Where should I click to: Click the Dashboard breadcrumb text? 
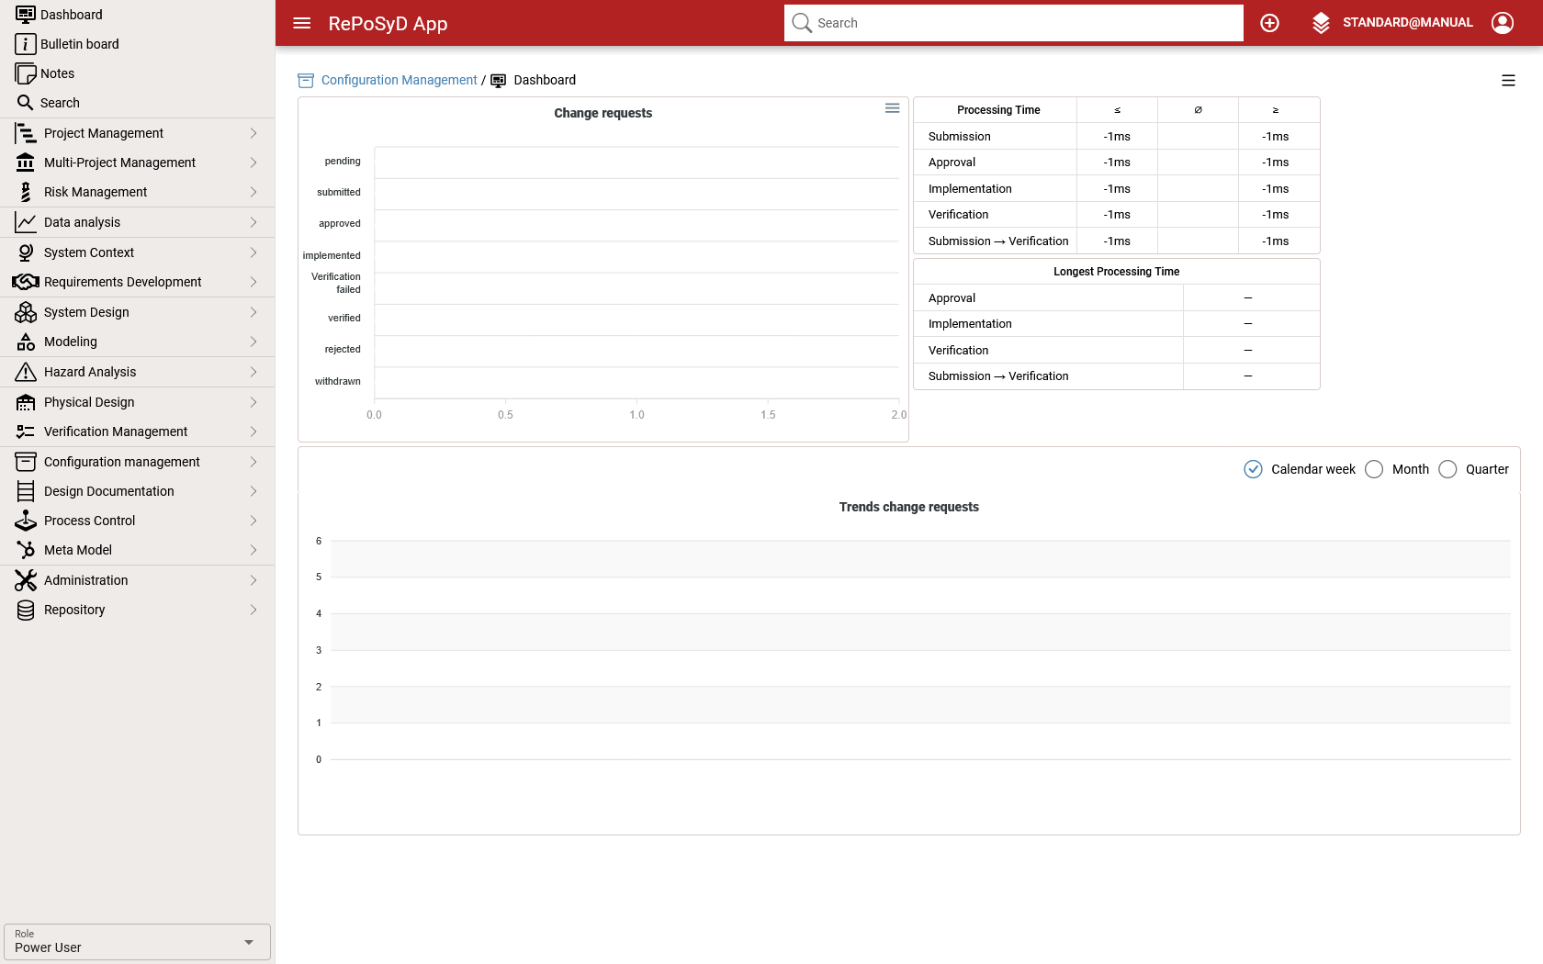pos(545,81)
